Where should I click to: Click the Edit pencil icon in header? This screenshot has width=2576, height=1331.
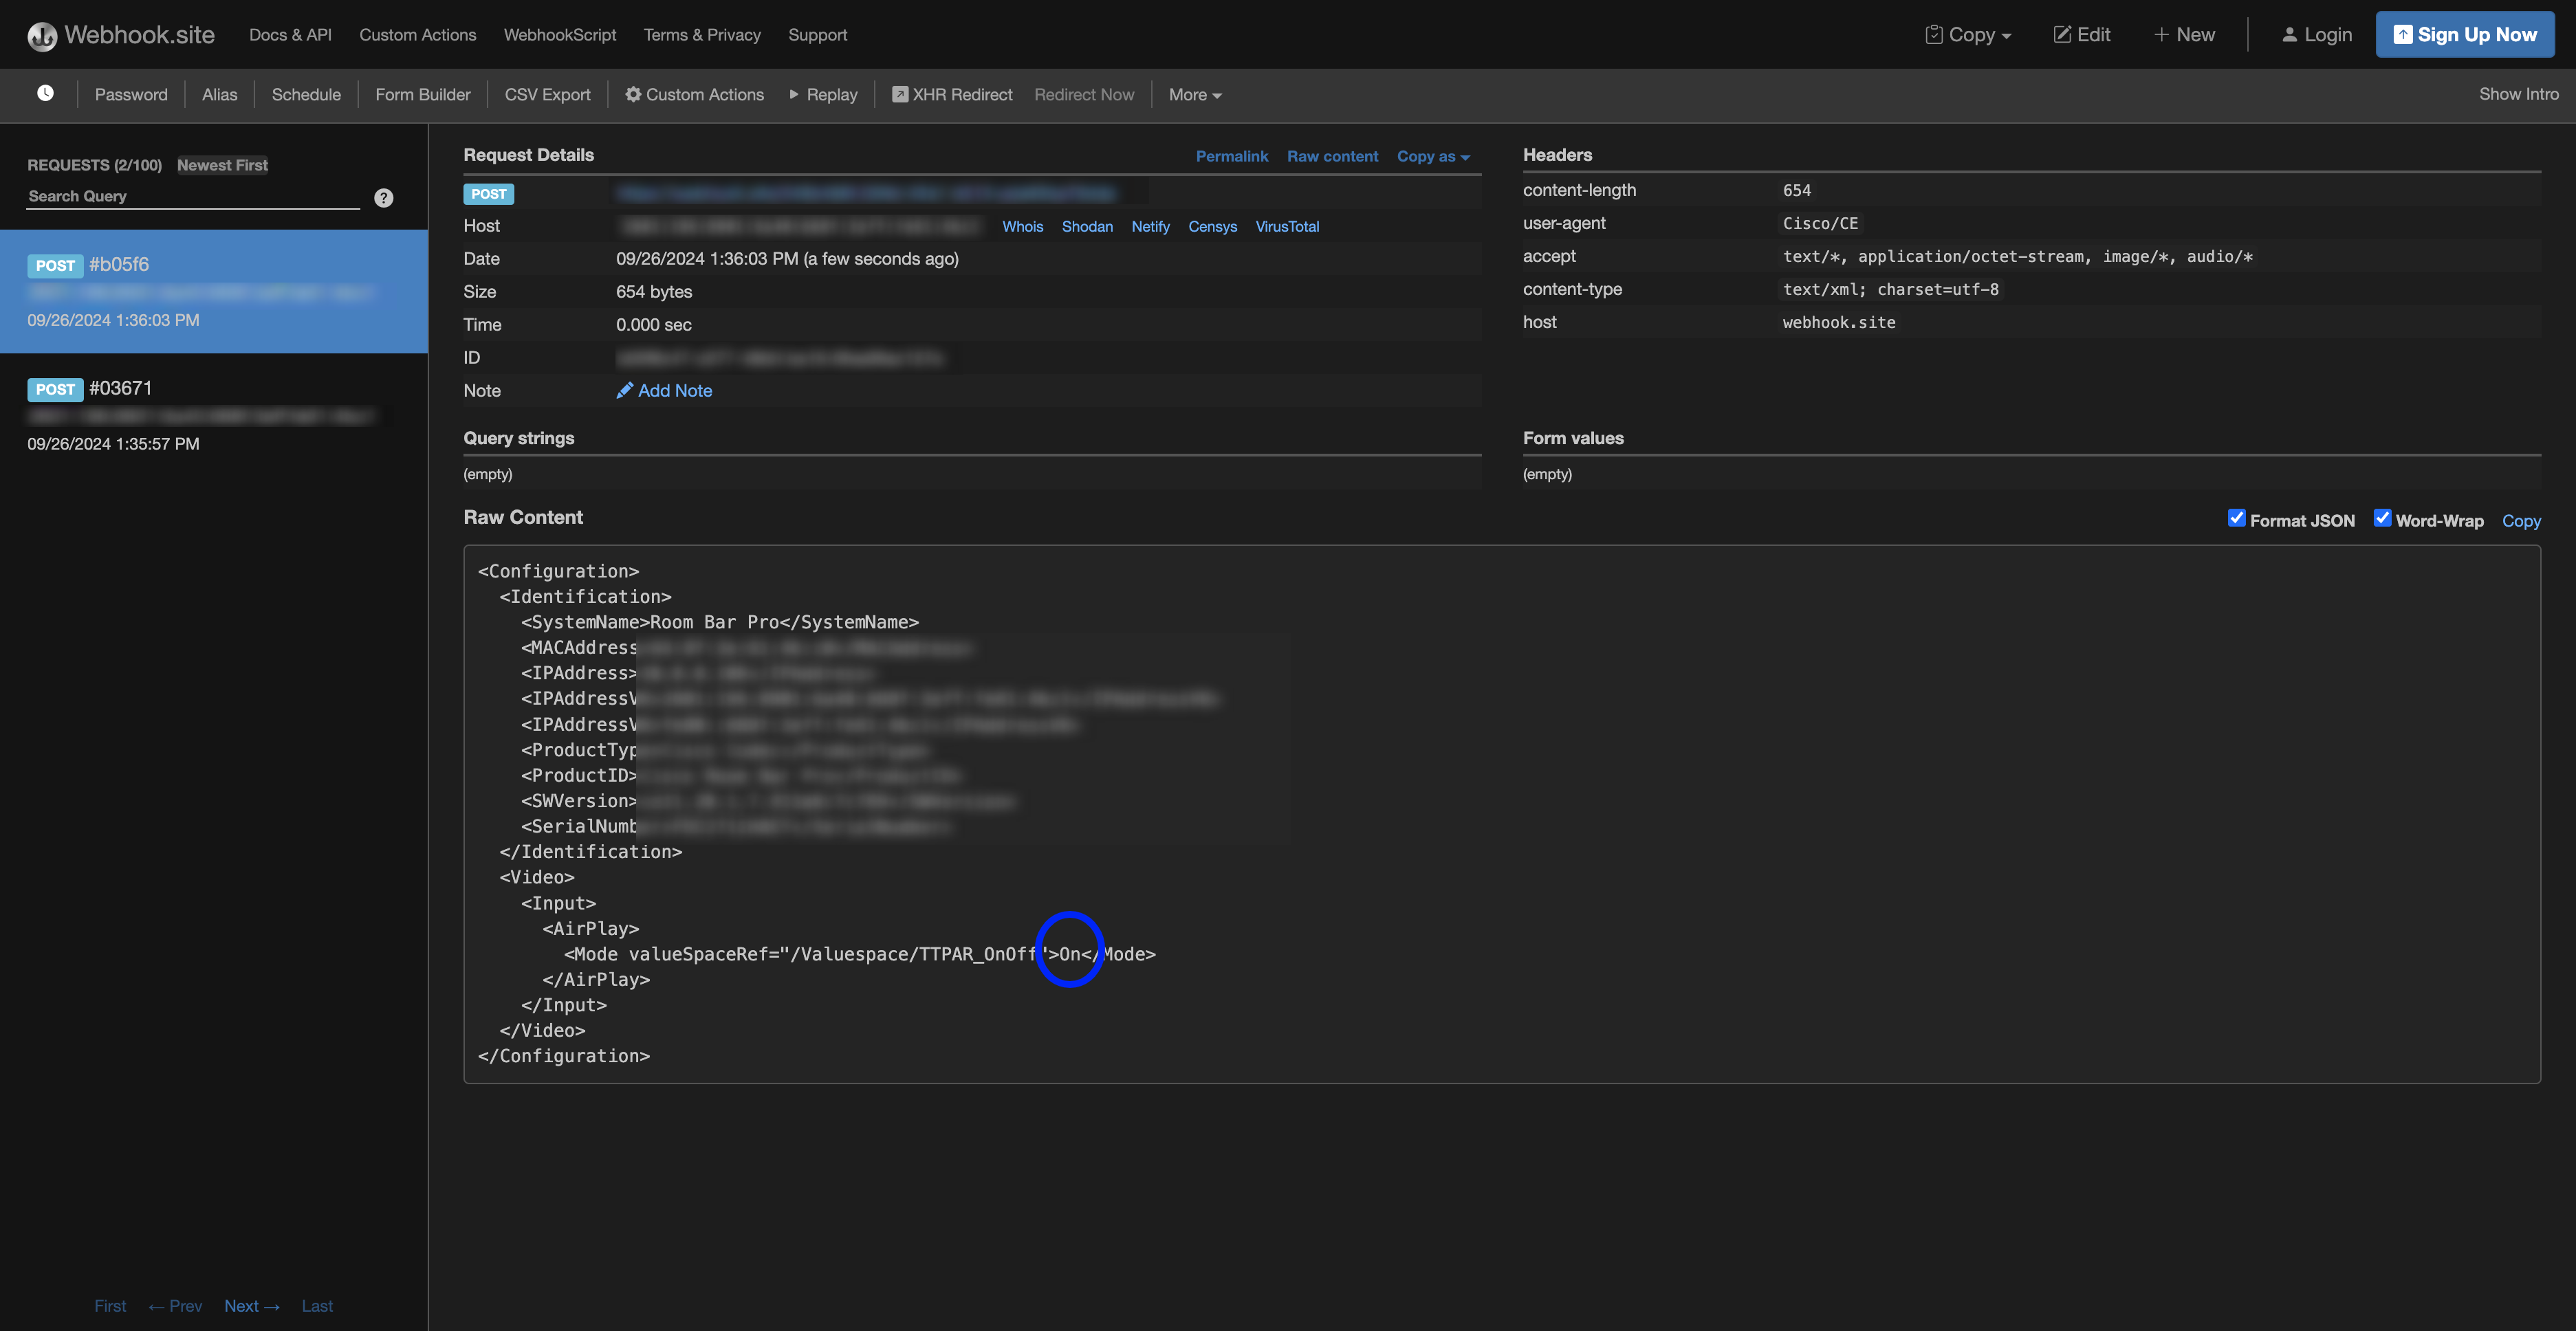click(x=2062, y=35)
